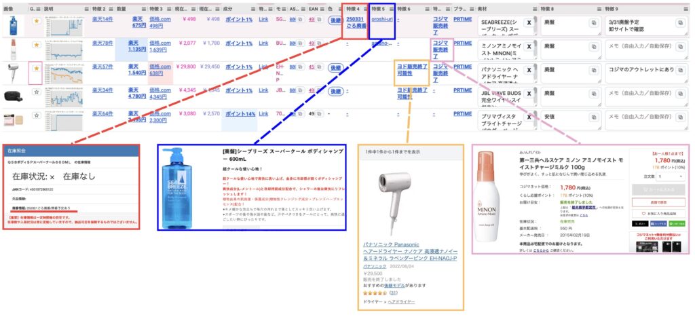The width and height of the screenshot is (695, 317).
Task: Click 後継 button in the hair dryer row
Action: 335,68
